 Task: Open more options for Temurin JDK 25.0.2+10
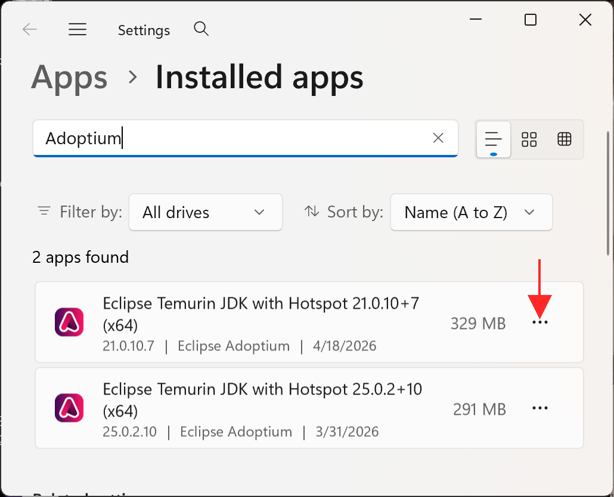pyautogui.click(x=540, y=408)
